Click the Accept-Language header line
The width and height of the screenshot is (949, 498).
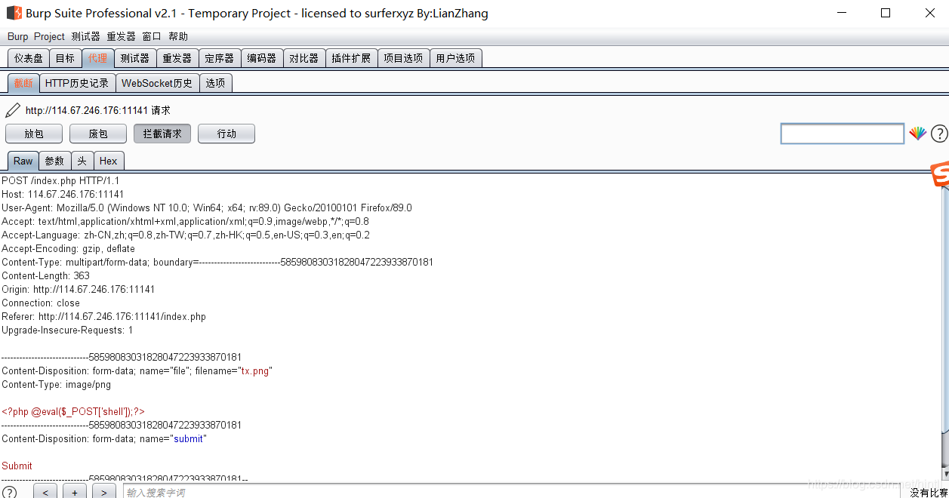186,235
